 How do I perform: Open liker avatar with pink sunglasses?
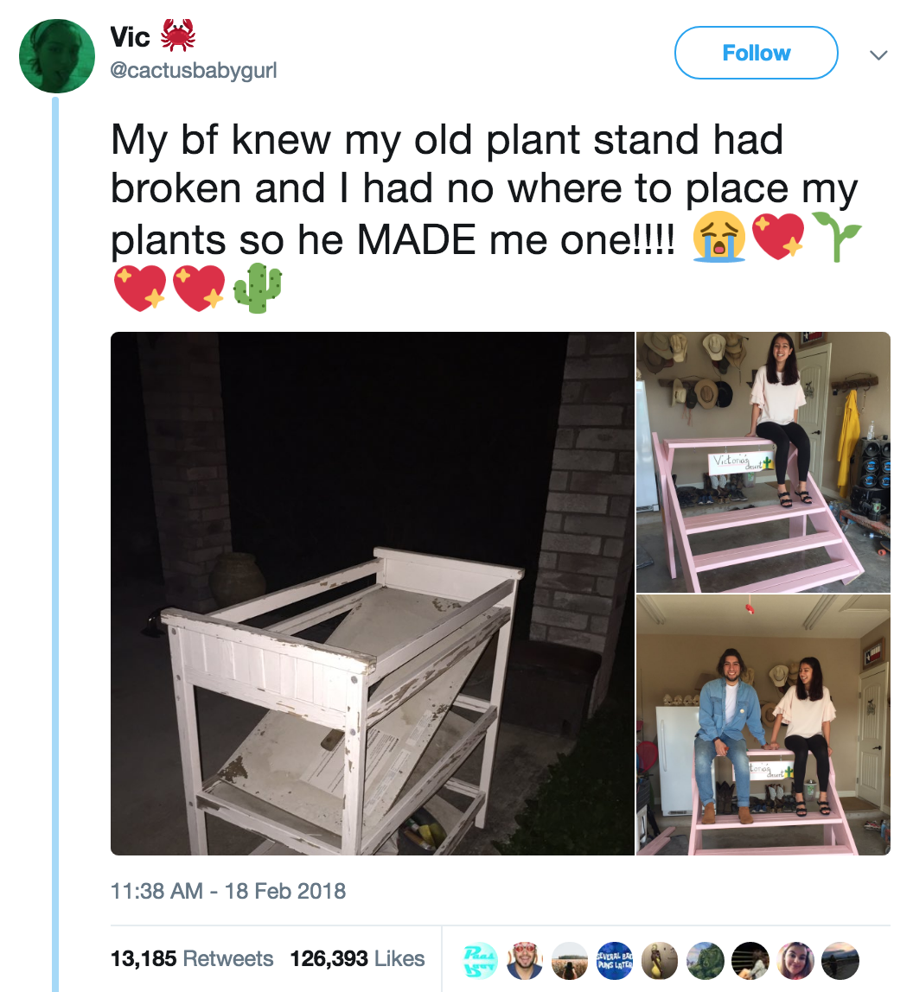click(525, 961)
